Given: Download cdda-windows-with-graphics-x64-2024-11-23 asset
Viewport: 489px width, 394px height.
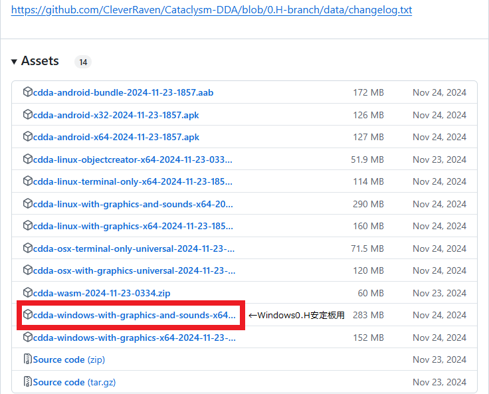Looking at the screenshot, I should tap(134, 338).
